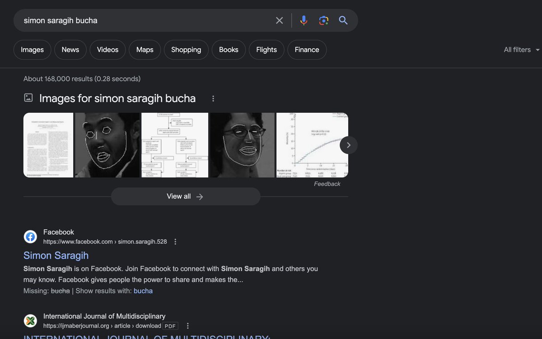Click the Feedback link under images
The image size is (542, 339).
click(x=327, y=184)
